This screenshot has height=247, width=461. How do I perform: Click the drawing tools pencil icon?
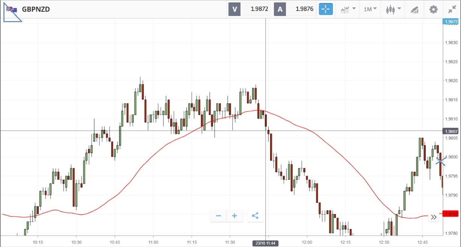point(414,9)
